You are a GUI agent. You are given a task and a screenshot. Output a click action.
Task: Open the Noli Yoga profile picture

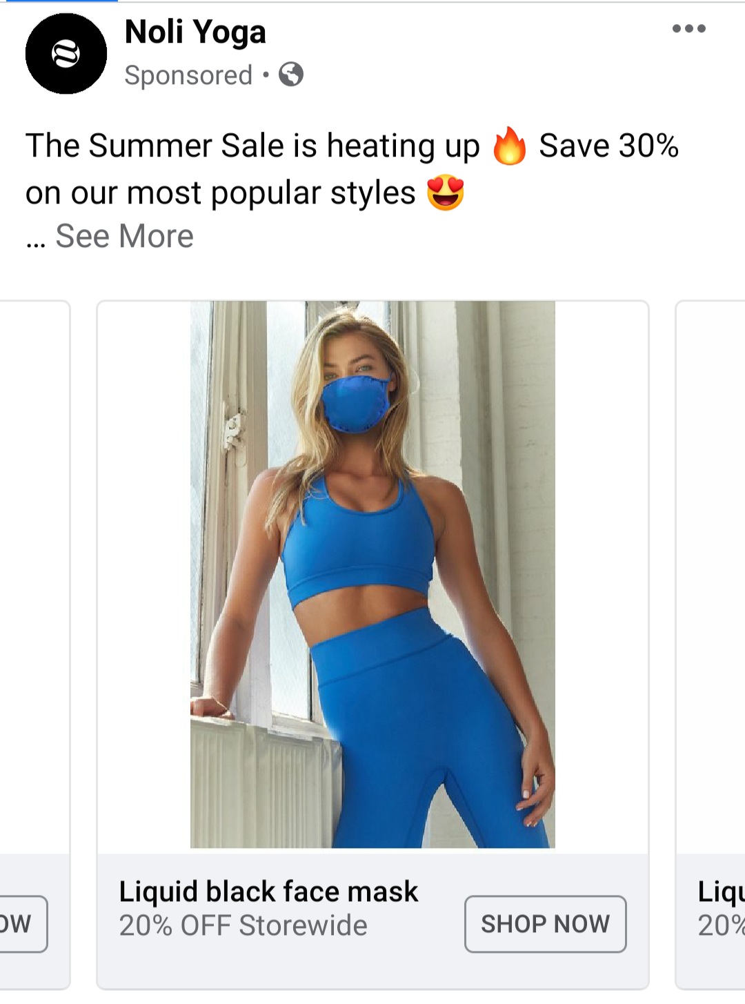[66, 53]
